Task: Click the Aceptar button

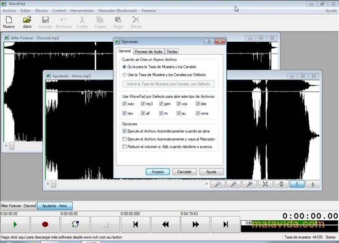Action: coord(158,172)
